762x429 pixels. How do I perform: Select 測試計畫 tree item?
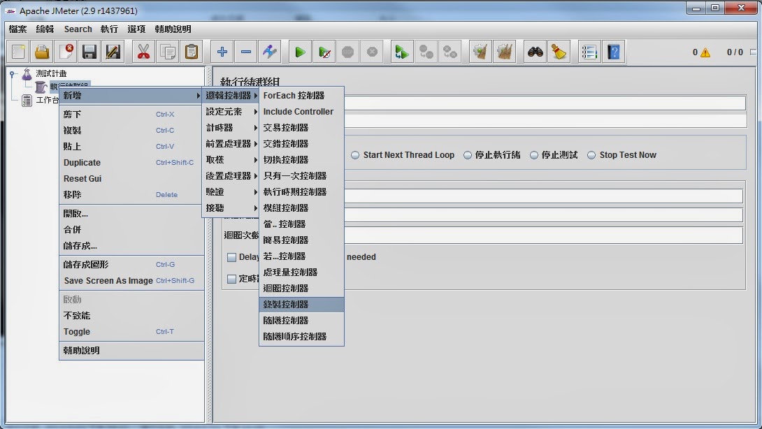(51, 74)
